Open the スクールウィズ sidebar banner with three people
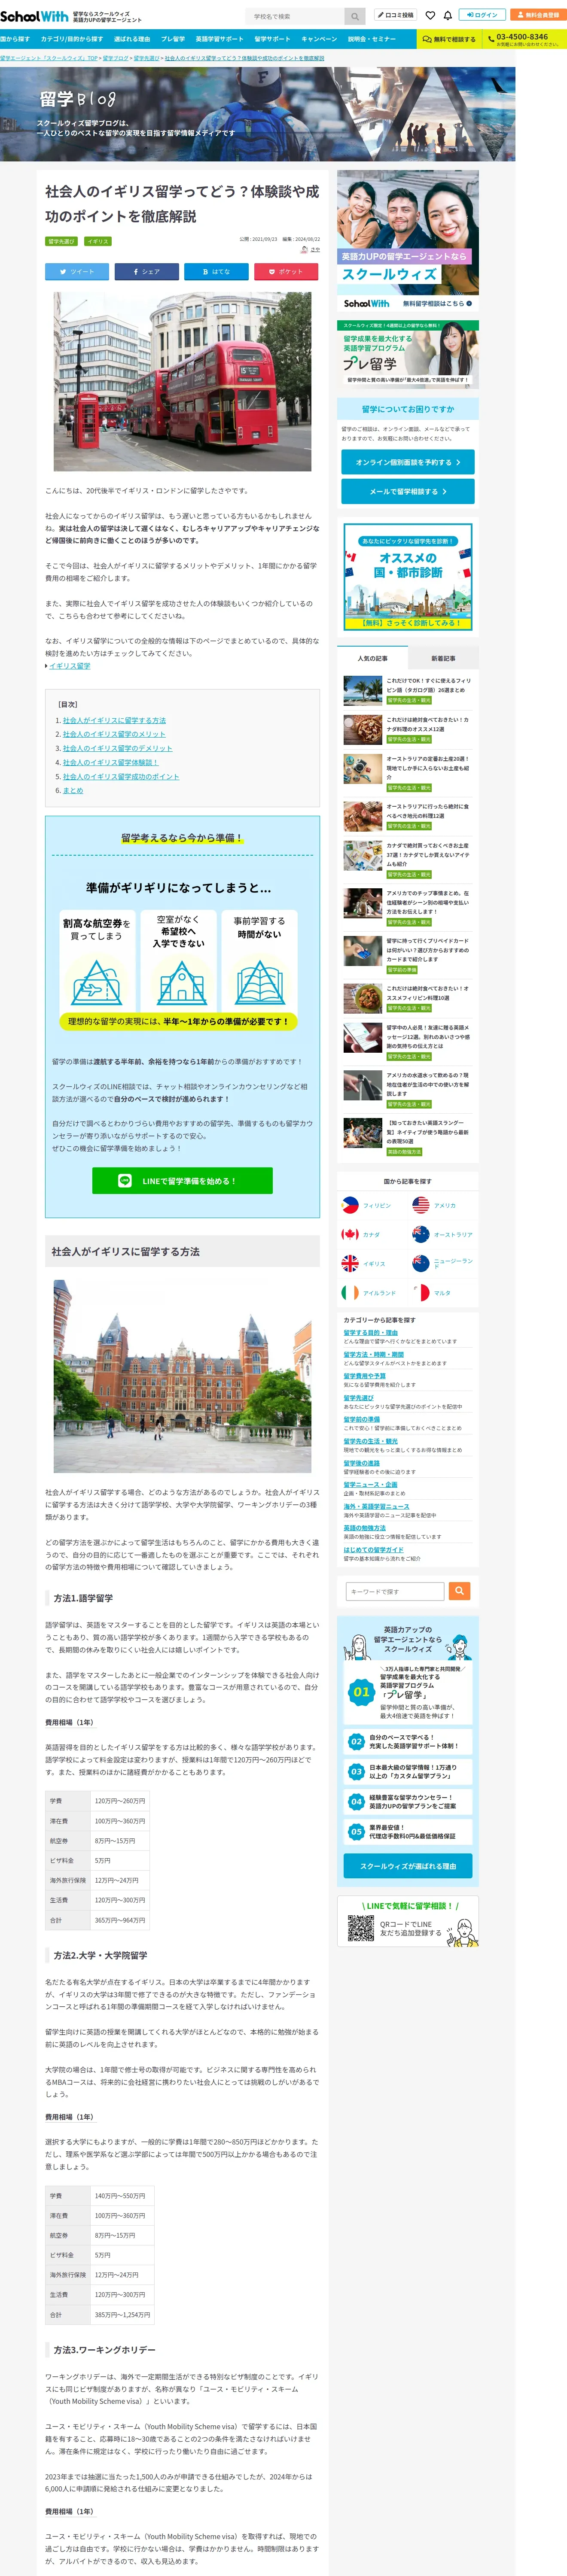This screenshot has width=567, height=2576. tap(408, 240)
